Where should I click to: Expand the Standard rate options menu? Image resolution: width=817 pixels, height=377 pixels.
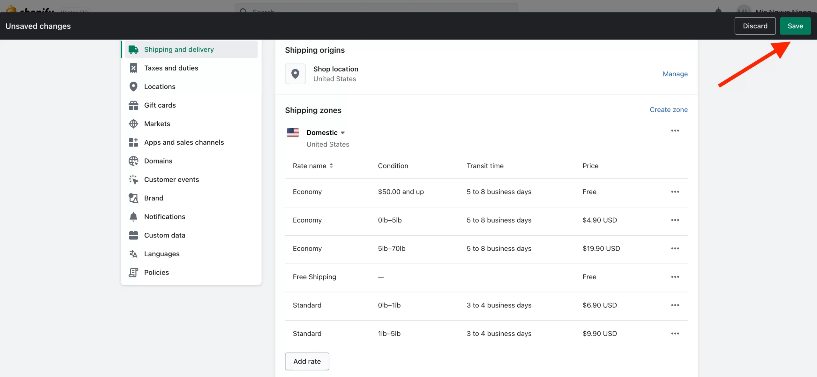tap(675, 305)
